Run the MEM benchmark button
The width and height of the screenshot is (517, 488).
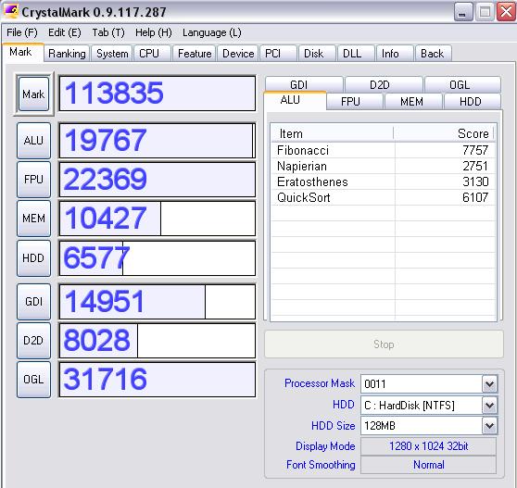33,219
